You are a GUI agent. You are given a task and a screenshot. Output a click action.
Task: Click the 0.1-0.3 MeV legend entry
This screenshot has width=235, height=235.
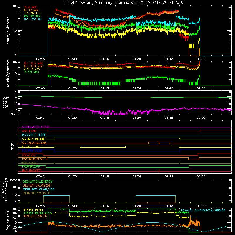(33, 63)
